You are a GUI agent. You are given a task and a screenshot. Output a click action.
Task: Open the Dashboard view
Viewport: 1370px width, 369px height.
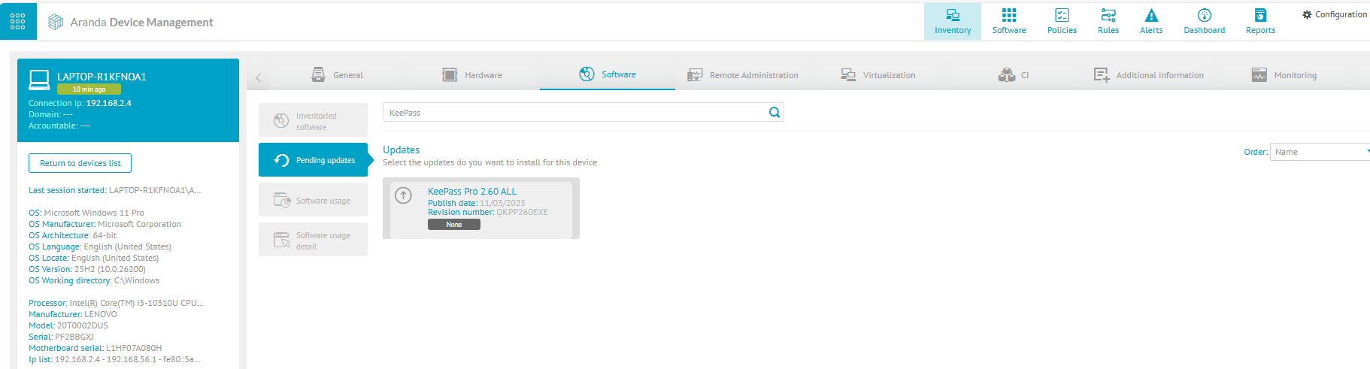[x=1204, y=22]
